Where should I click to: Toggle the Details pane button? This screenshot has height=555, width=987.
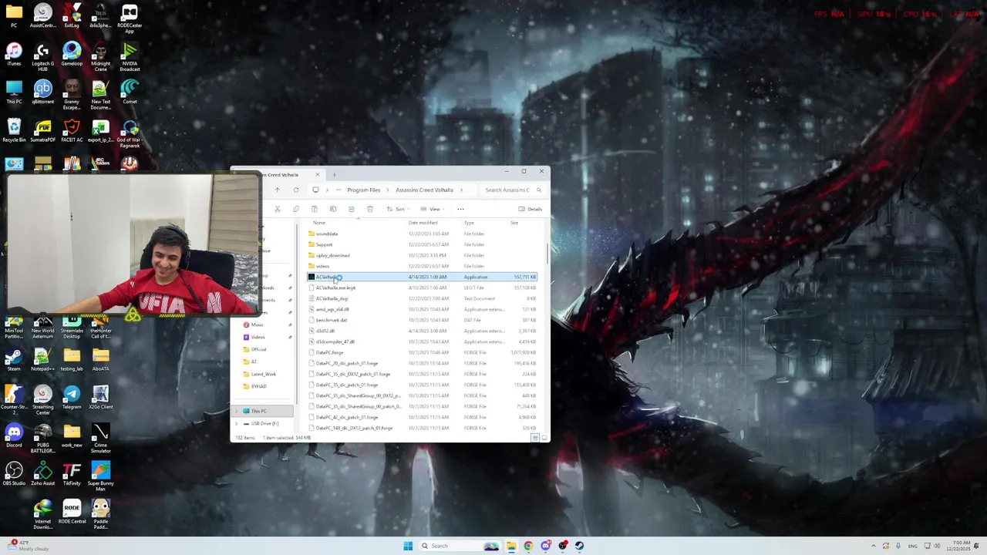pyautogui.click(x=530, y=209)
